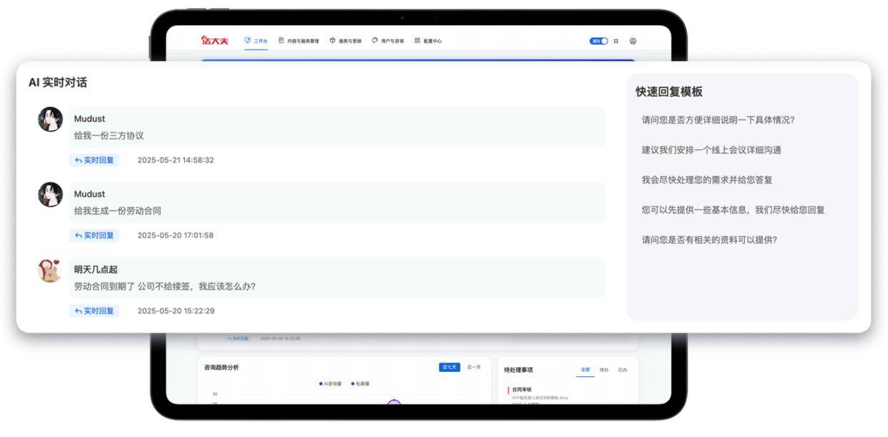Select 近七天 range in trend chart
This screenshot has height=437, width=888.
tap(449, 367)
